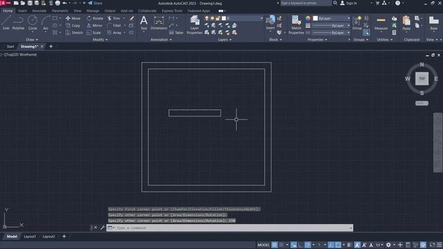Toggle lineweight display in status bar
Screen dimensions: 443x249
point(349,245)
